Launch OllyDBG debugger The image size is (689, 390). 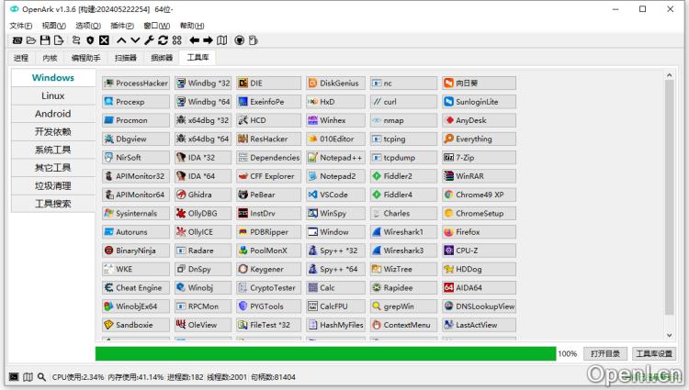203,213
